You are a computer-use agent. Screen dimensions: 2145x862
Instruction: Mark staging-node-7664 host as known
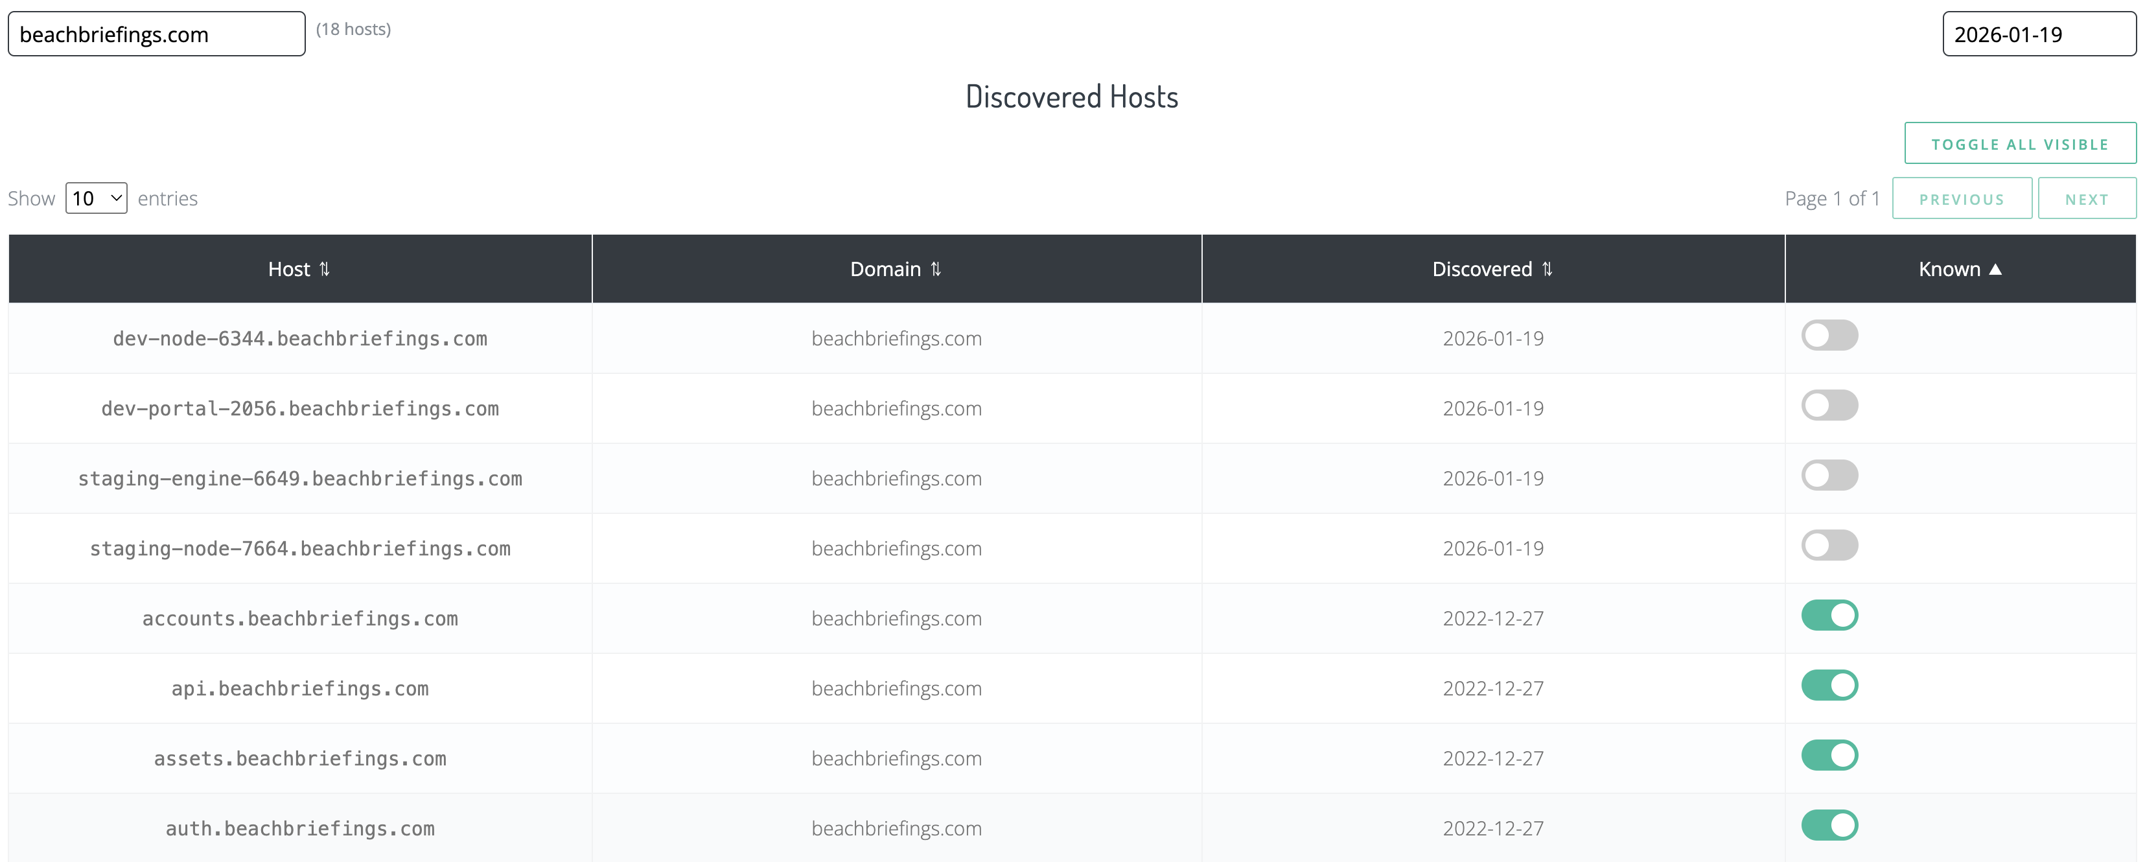click(1829, 546)
